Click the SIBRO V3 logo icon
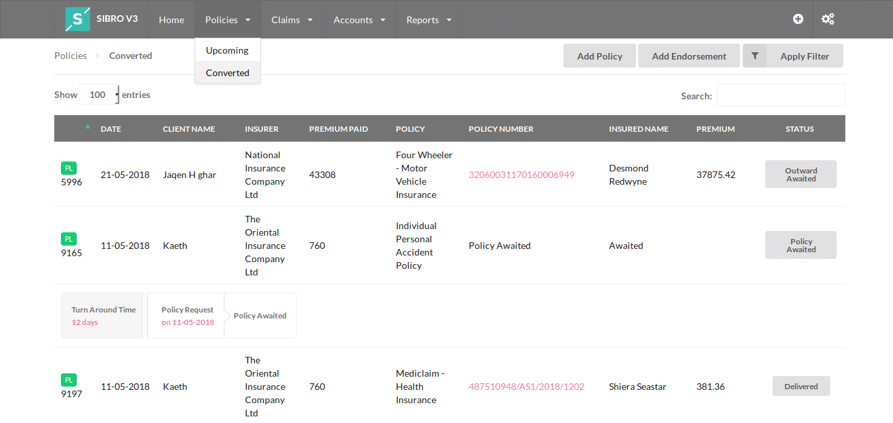 [77, 19]
